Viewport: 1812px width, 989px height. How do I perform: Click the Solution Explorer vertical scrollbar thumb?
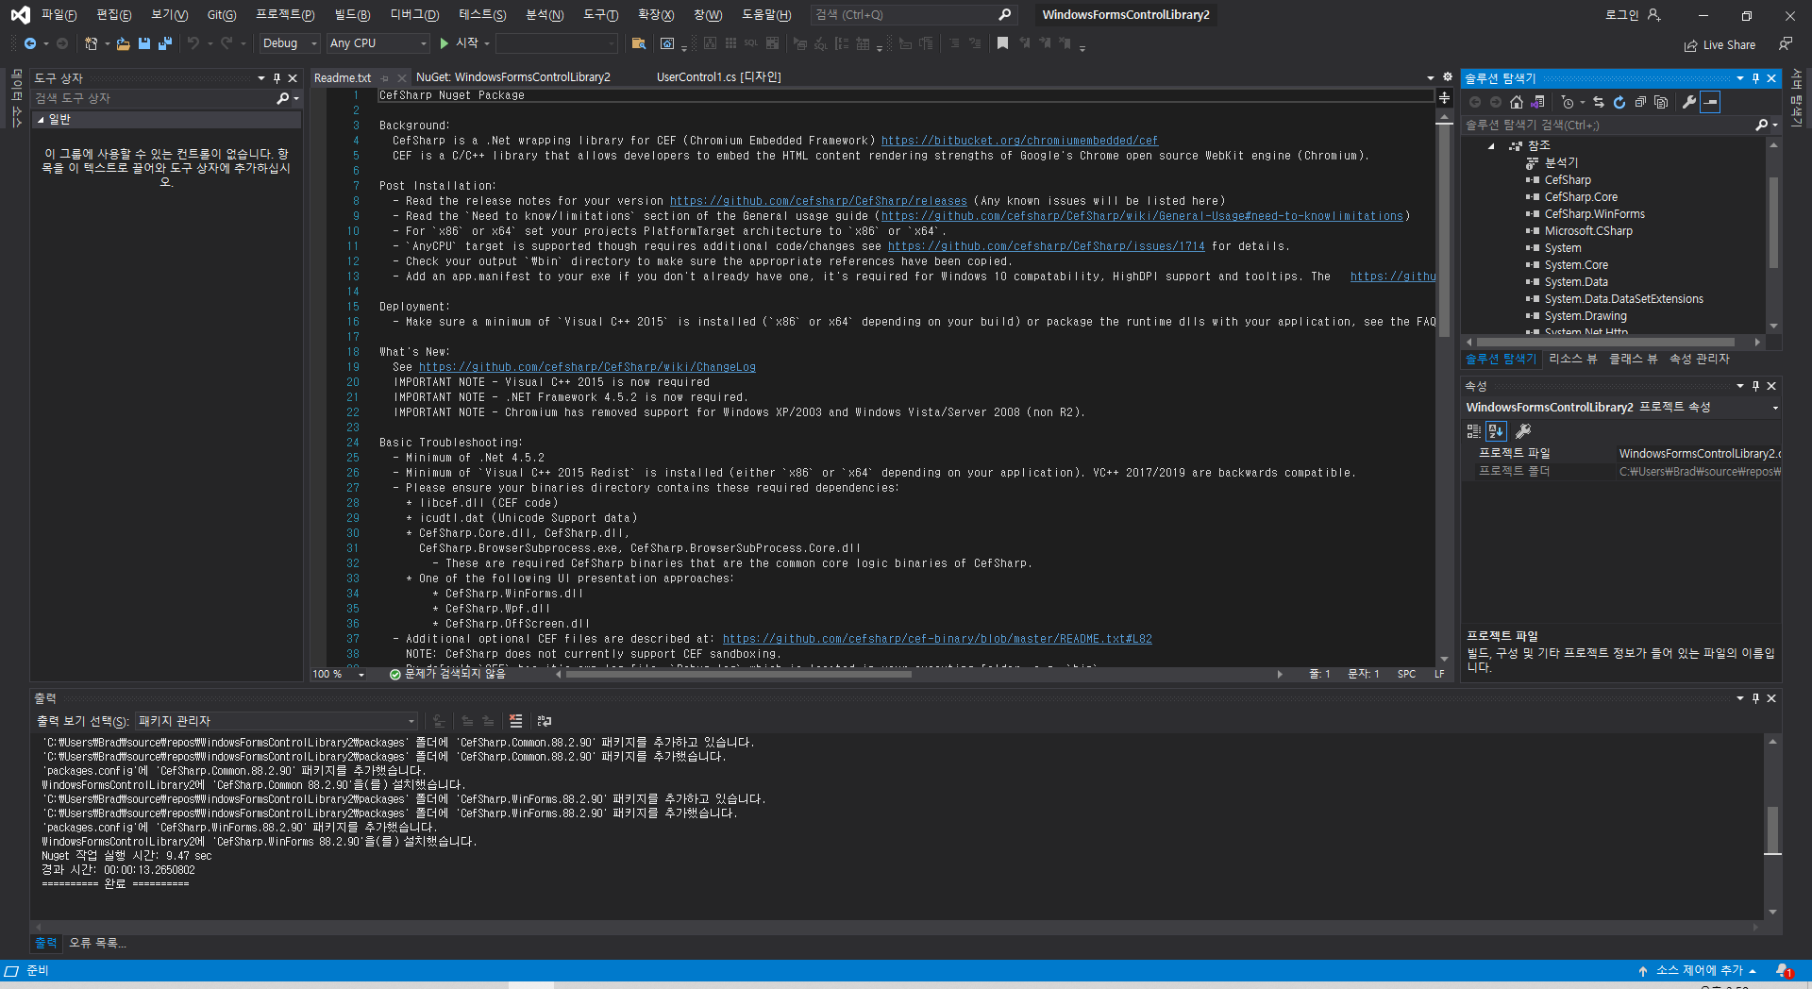click(1773, 222)
